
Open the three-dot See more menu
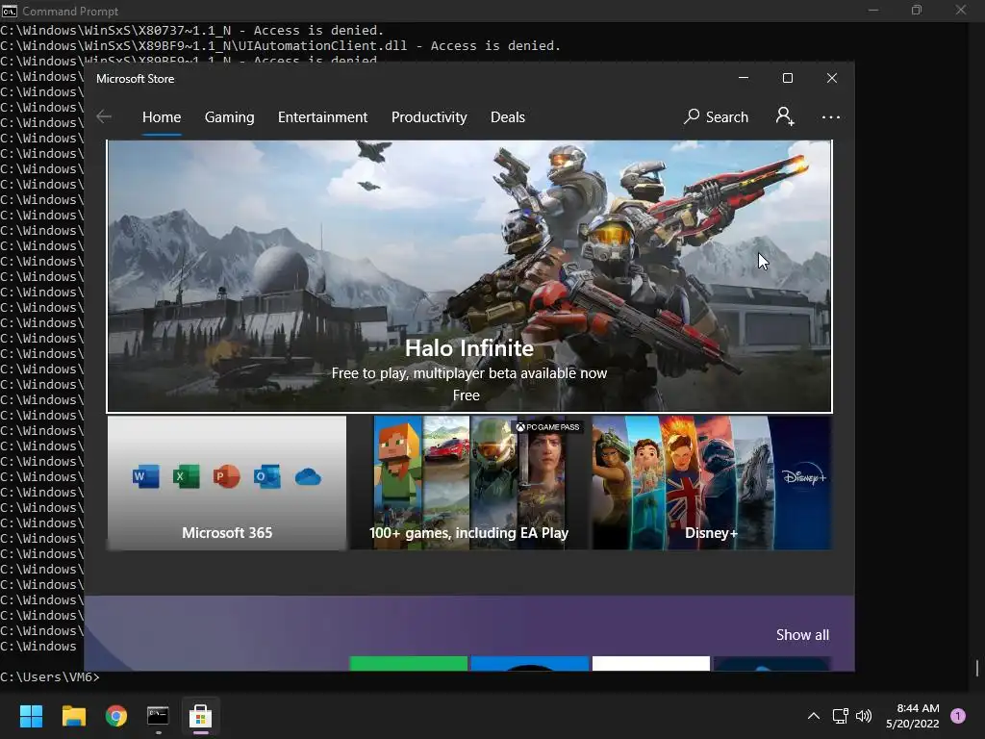point(830,116)
